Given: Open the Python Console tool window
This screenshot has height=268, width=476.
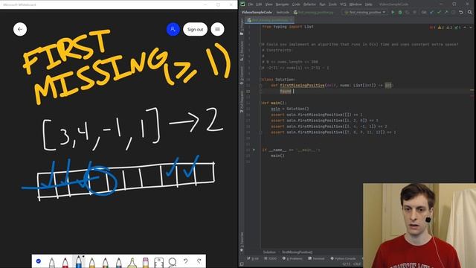Looking at the screenshot, I should click(x=343, y=258).
